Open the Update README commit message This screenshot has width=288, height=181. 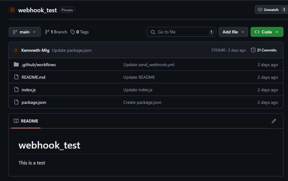139,77
